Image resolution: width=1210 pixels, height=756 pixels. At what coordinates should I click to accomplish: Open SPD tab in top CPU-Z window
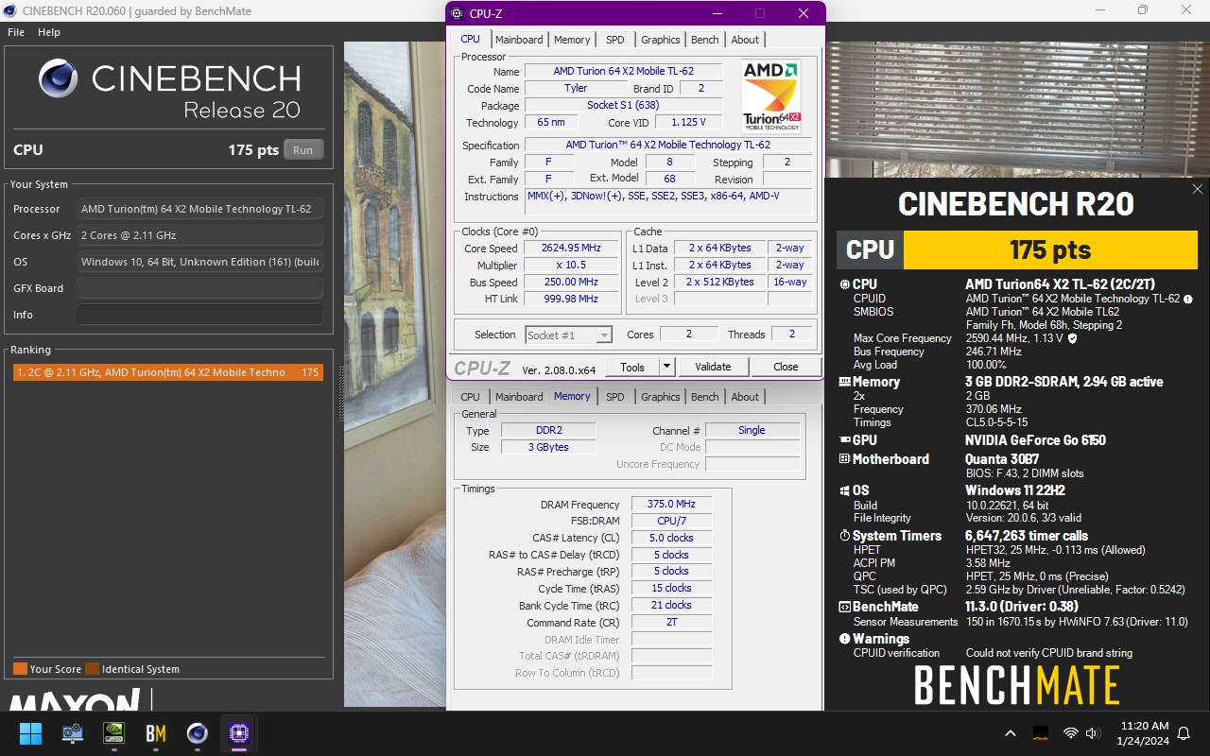(x=615, y=40)
